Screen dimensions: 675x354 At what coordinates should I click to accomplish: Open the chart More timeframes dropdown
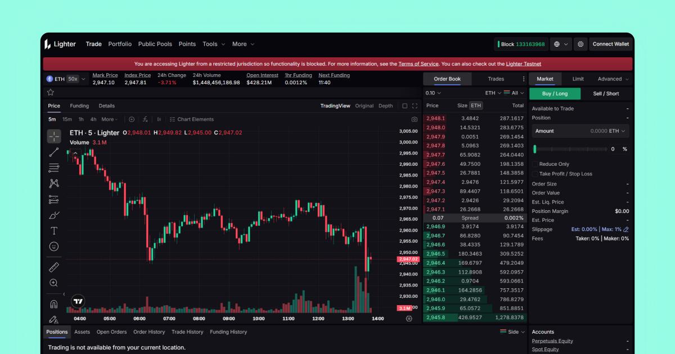tap(110, 119)
